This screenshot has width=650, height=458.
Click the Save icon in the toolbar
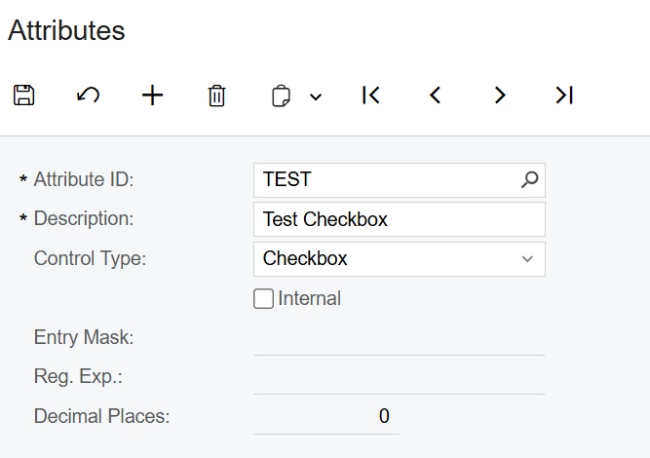24,95
